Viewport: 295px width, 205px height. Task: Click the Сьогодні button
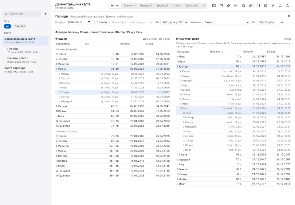click(102, 22)
